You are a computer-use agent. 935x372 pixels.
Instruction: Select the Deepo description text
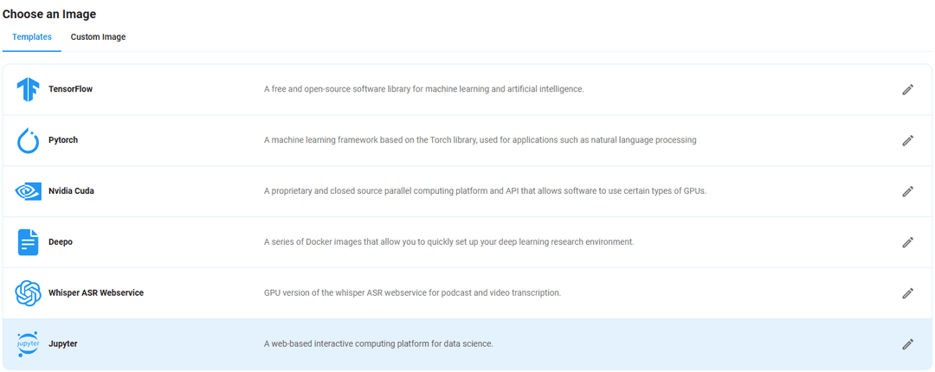[448, 242]
